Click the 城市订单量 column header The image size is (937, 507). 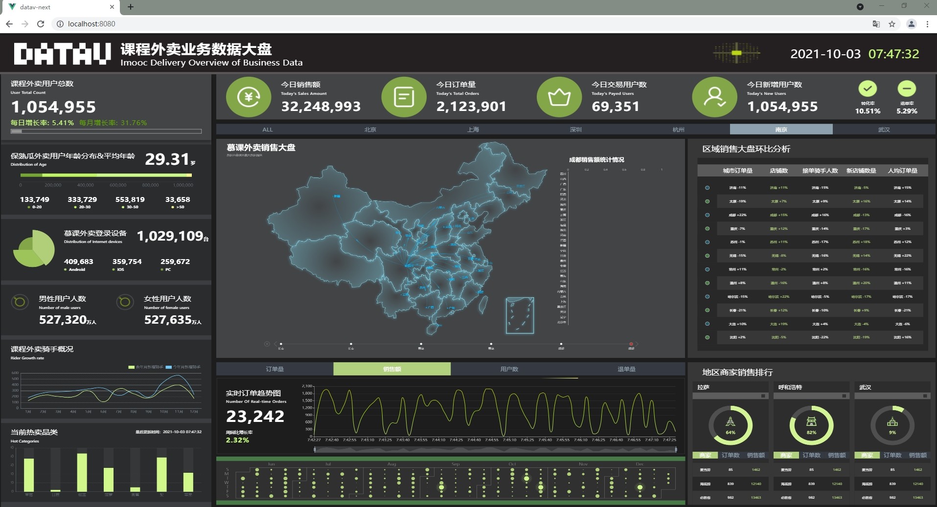point(738,171)
